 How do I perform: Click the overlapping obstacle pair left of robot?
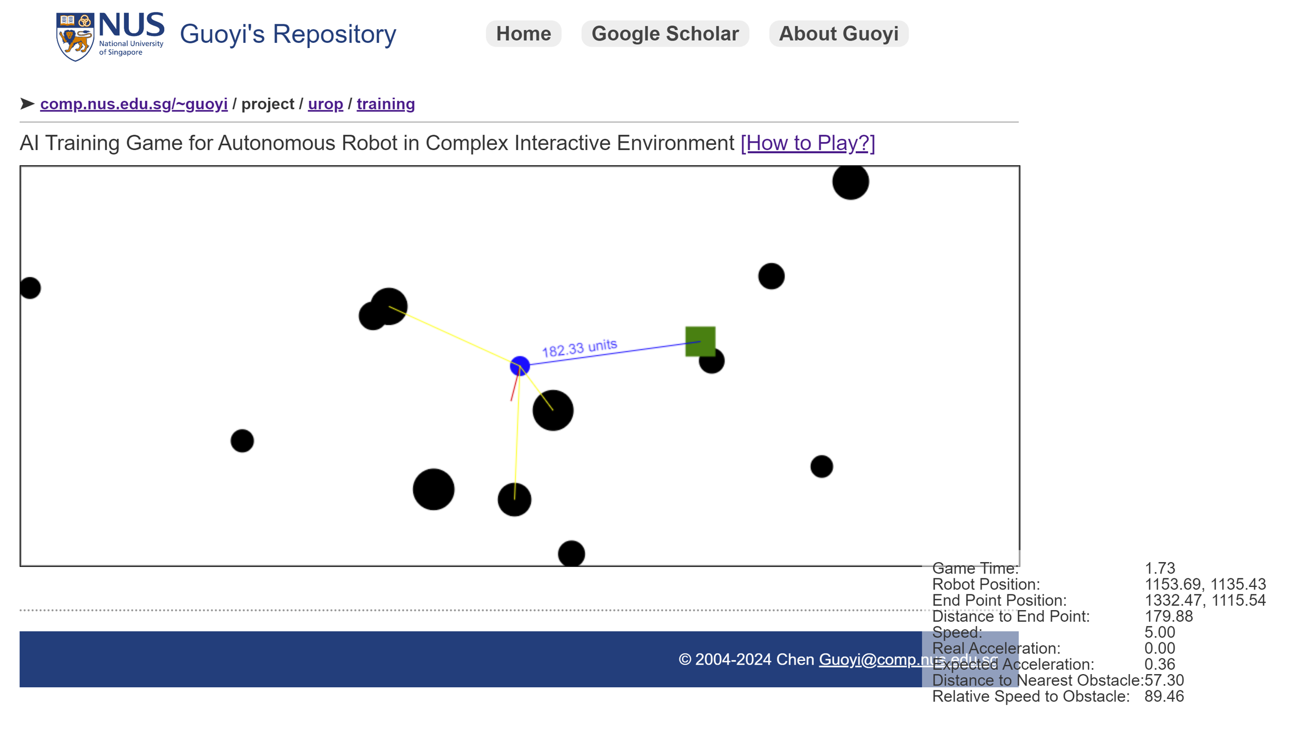click(x=383, y=309)
